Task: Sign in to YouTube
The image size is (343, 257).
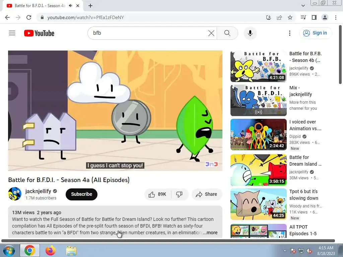Action: point(315,33)
